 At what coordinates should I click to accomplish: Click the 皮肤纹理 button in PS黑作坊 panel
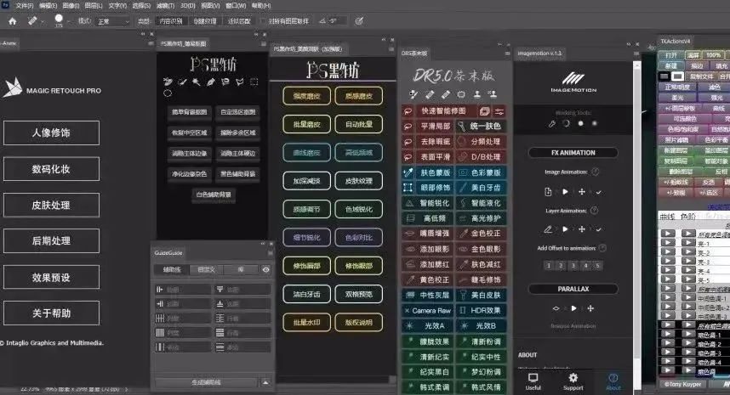click(x=358, y=181)
